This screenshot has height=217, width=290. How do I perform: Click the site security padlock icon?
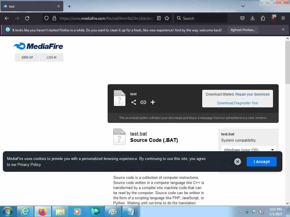point(54,18)
